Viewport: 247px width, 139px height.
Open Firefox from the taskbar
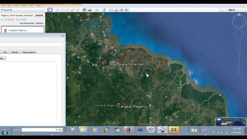pos(129,130)
